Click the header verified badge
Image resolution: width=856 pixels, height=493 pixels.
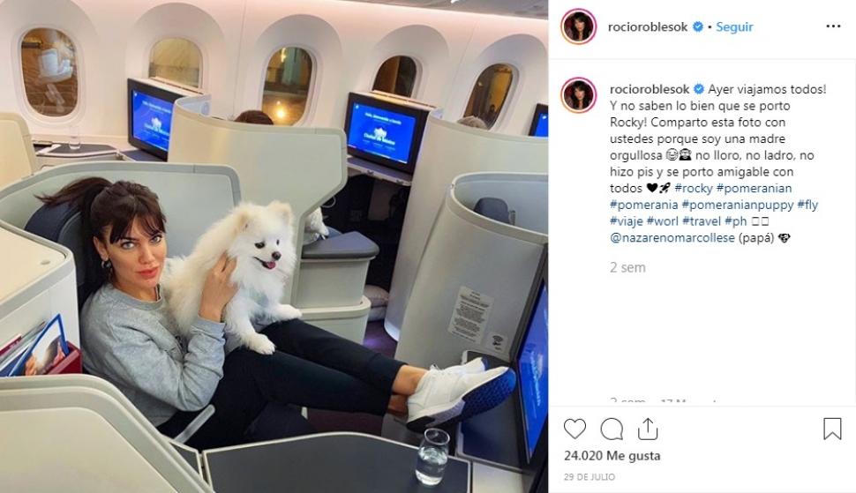click(698, 26)
